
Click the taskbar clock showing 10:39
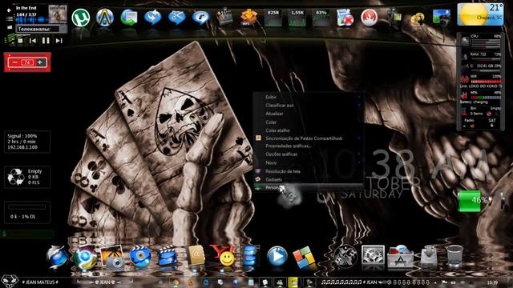[x=492, y=282]
